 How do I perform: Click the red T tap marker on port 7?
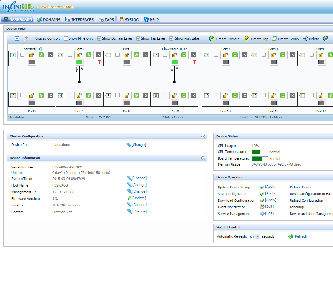coord(194,62)
